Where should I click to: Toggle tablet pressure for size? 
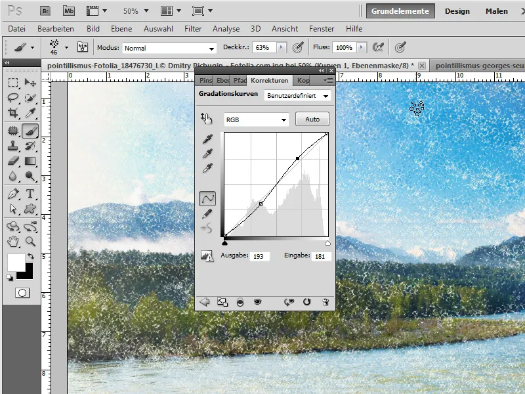400,47
